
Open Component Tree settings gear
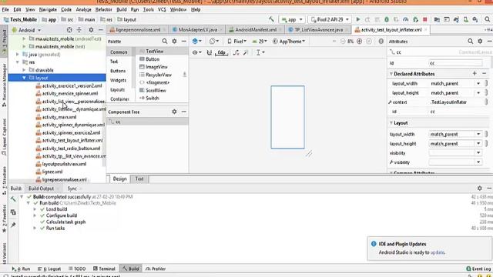[174, 112]
